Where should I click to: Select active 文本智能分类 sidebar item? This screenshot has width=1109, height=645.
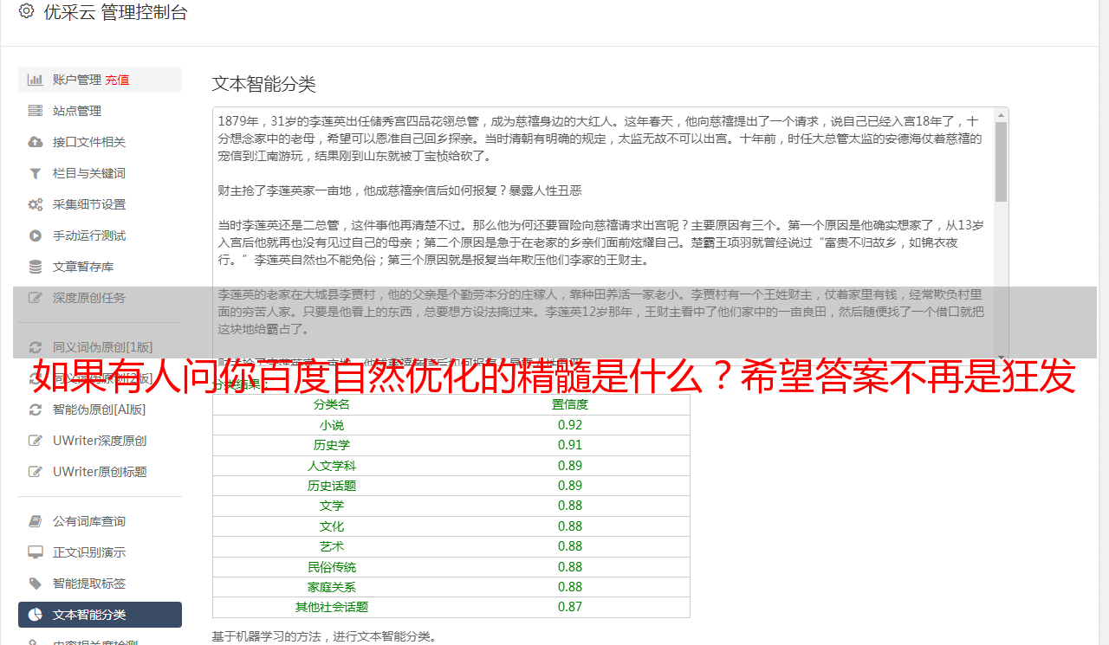click(100, 615)
